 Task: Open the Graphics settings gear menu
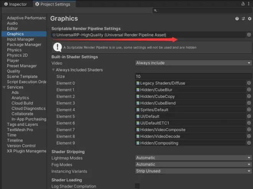(x=250, y=19)
